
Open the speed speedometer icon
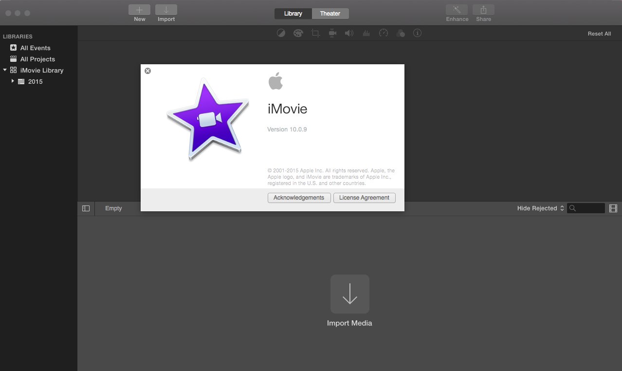pos(384,33)
